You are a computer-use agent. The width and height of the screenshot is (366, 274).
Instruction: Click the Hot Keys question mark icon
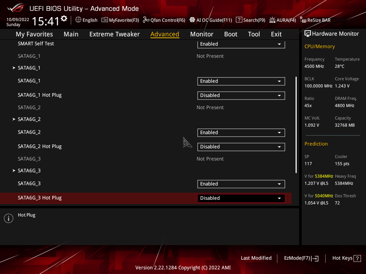(357, 258)
